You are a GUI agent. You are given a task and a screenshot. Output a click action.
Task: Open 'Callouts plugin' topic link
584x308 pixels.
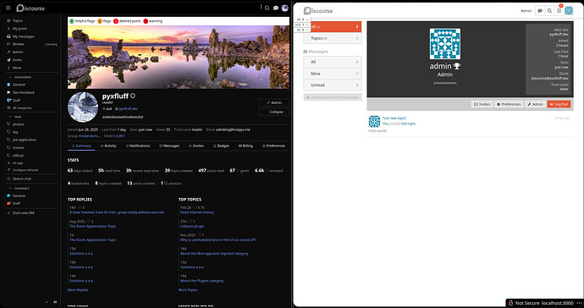point(192,226)
